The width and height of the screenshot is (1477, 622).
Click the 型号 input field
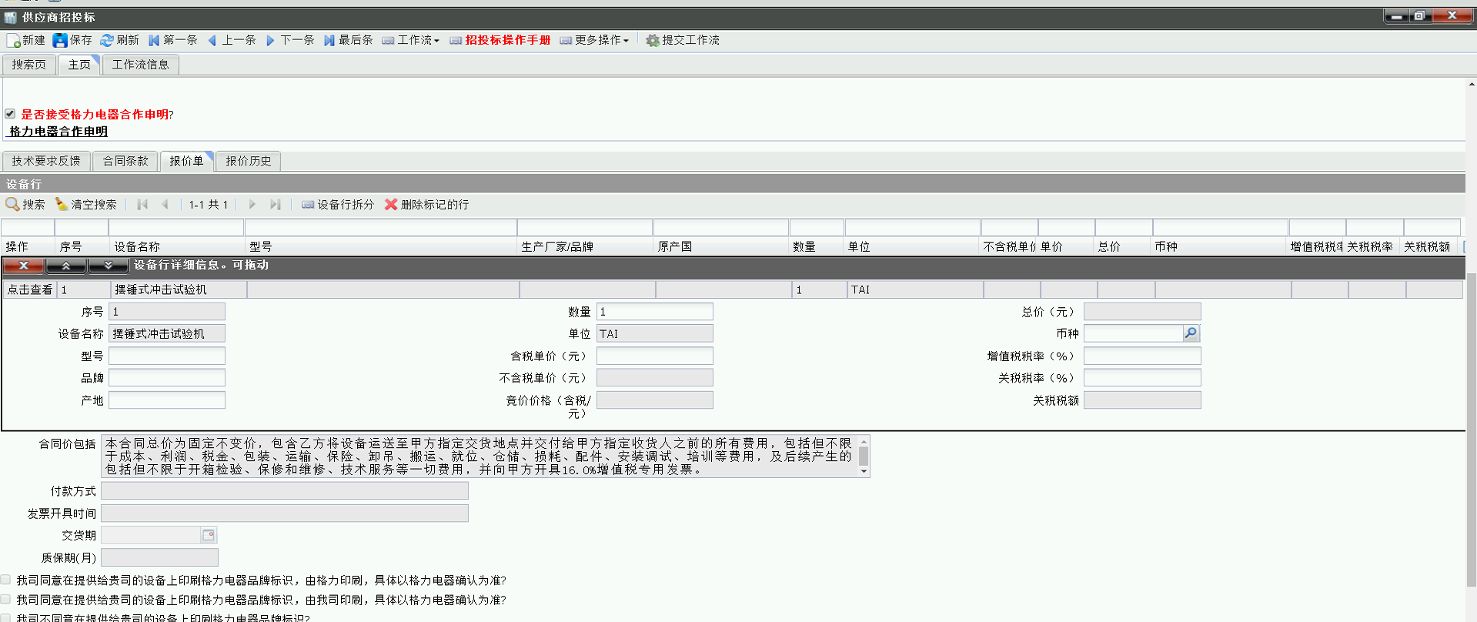(x=167, y=356)
